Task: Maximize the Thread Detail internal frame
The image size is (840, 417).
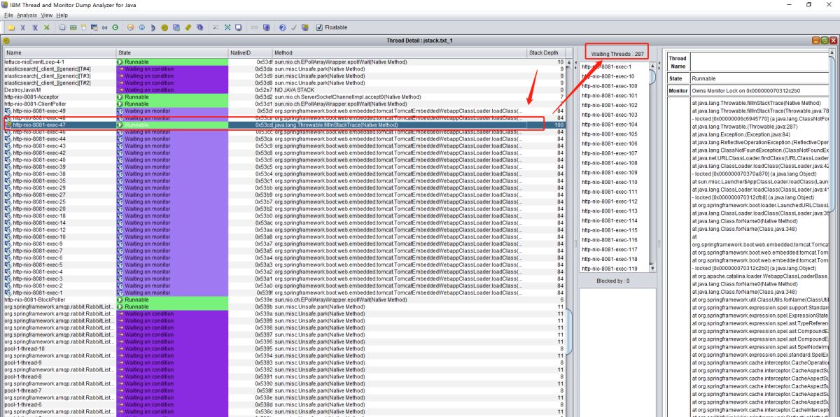Action: point(825,41)
